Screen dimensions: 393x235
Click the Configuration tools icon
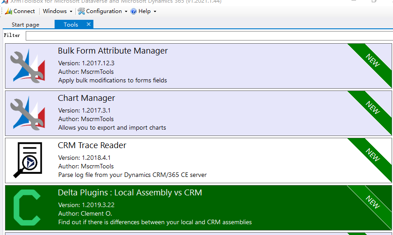(81, 11)
